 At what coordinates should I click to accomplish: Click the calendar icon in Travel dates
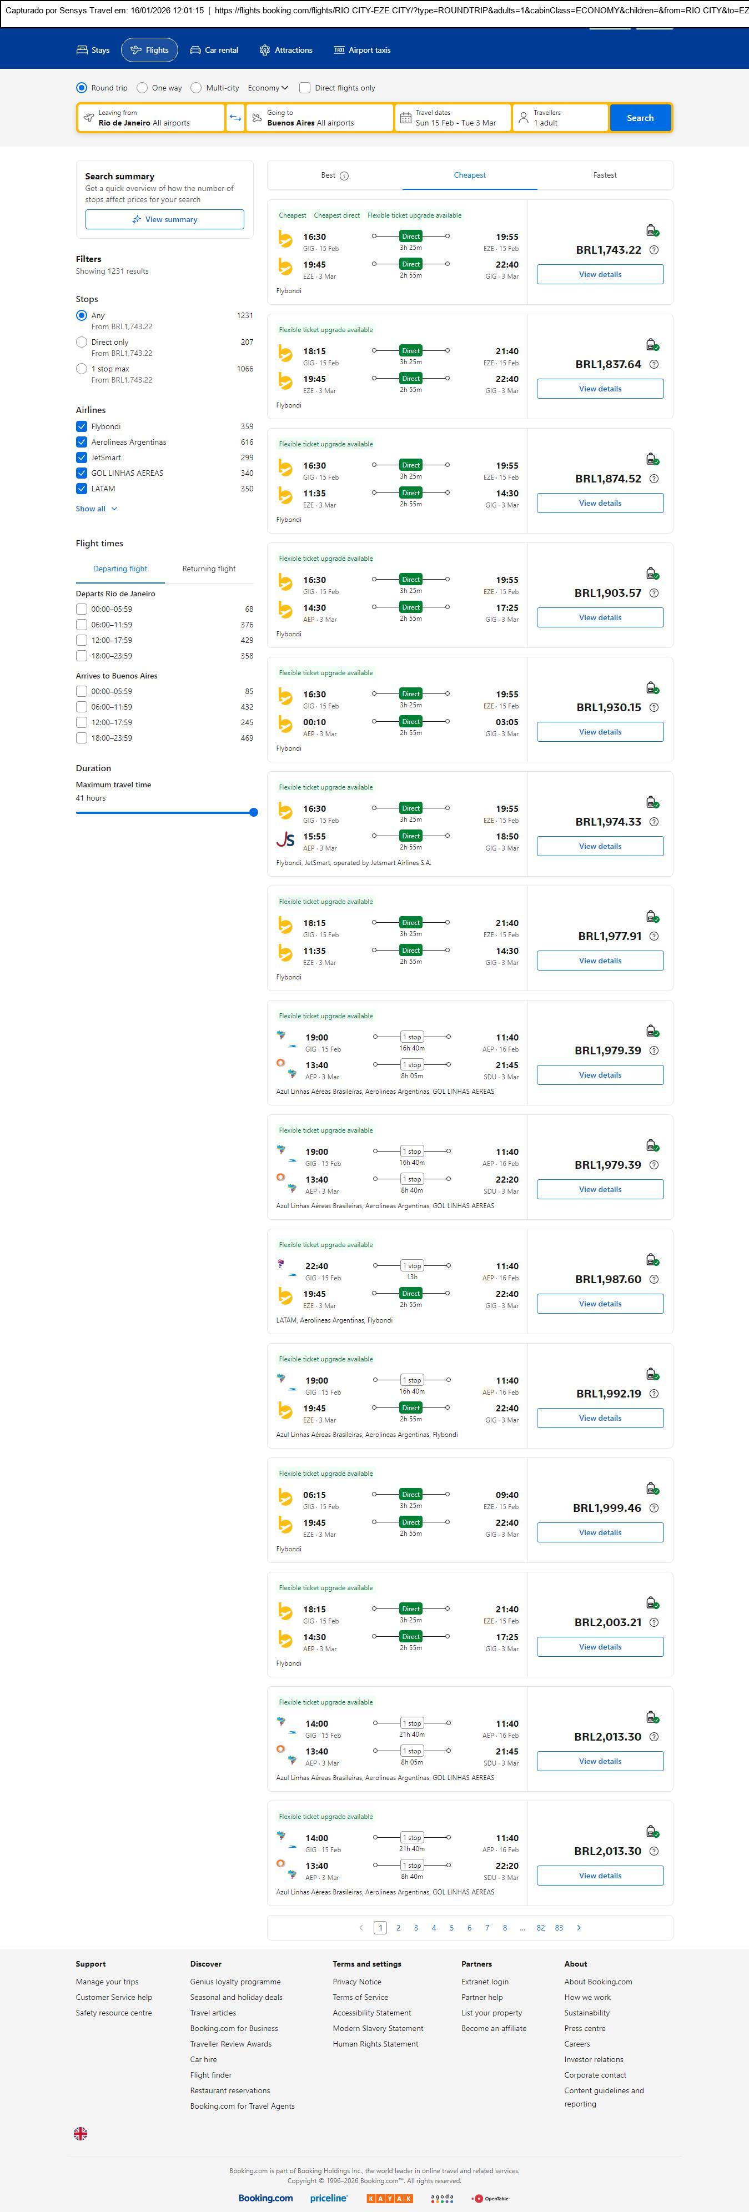tap(405, 118)
